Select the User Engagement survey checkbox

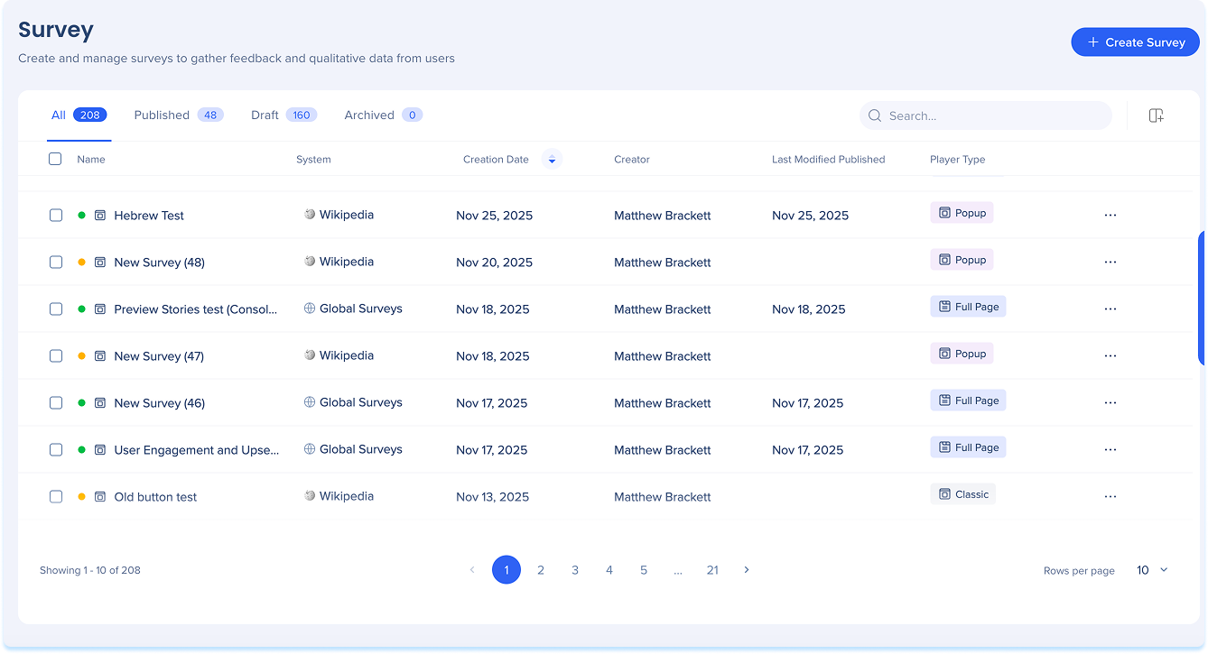(x=56, y=450)
